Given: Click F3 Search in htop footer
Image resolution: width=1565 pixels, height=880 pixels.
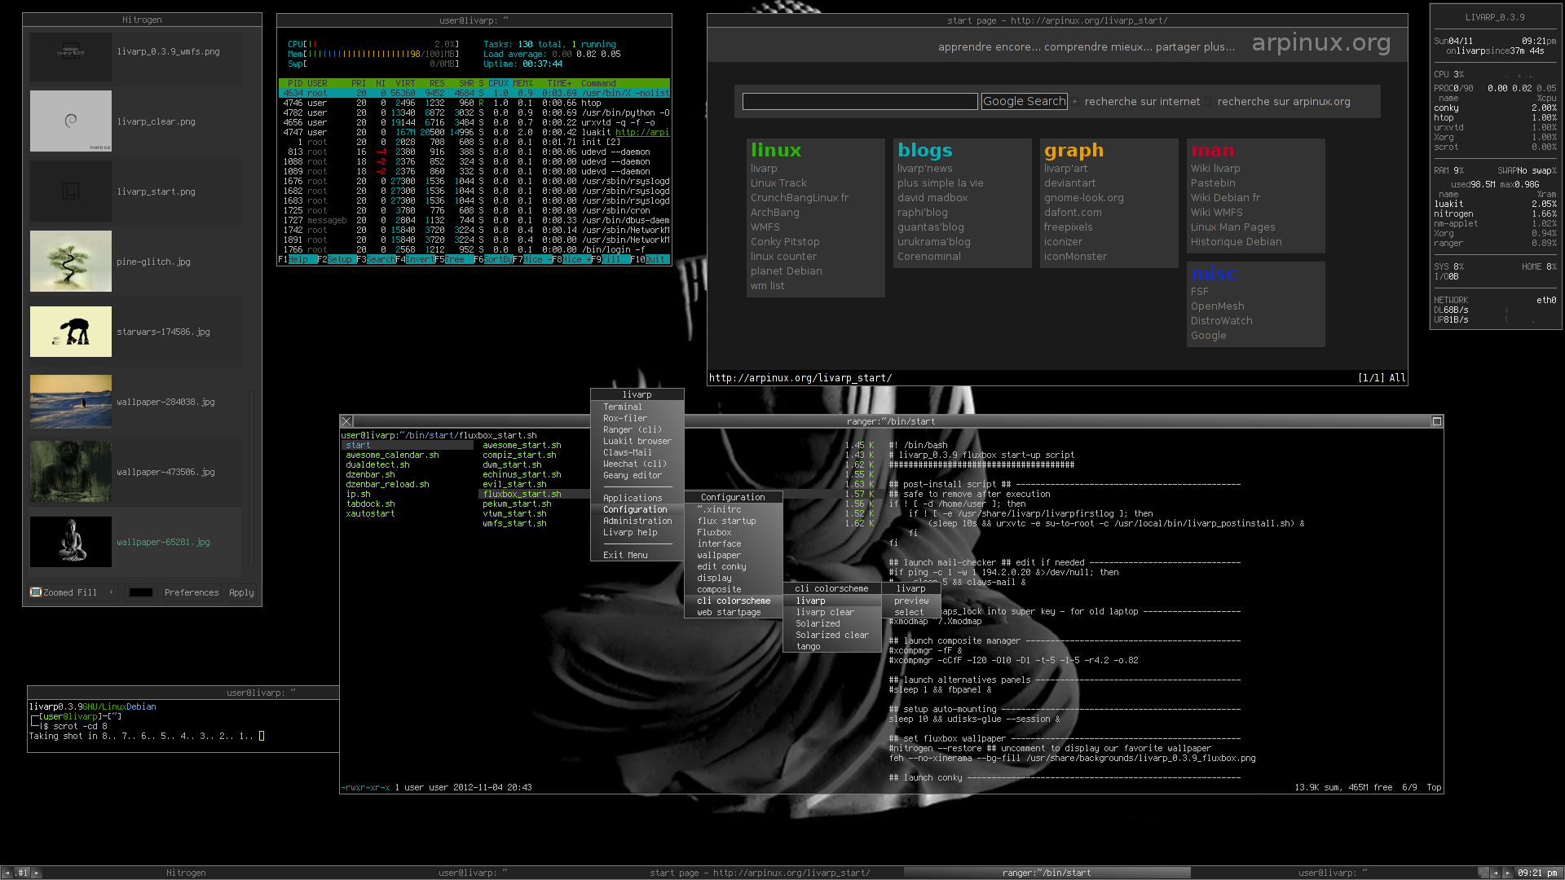Looking at the screenshot, I should (x=376, y=259).
